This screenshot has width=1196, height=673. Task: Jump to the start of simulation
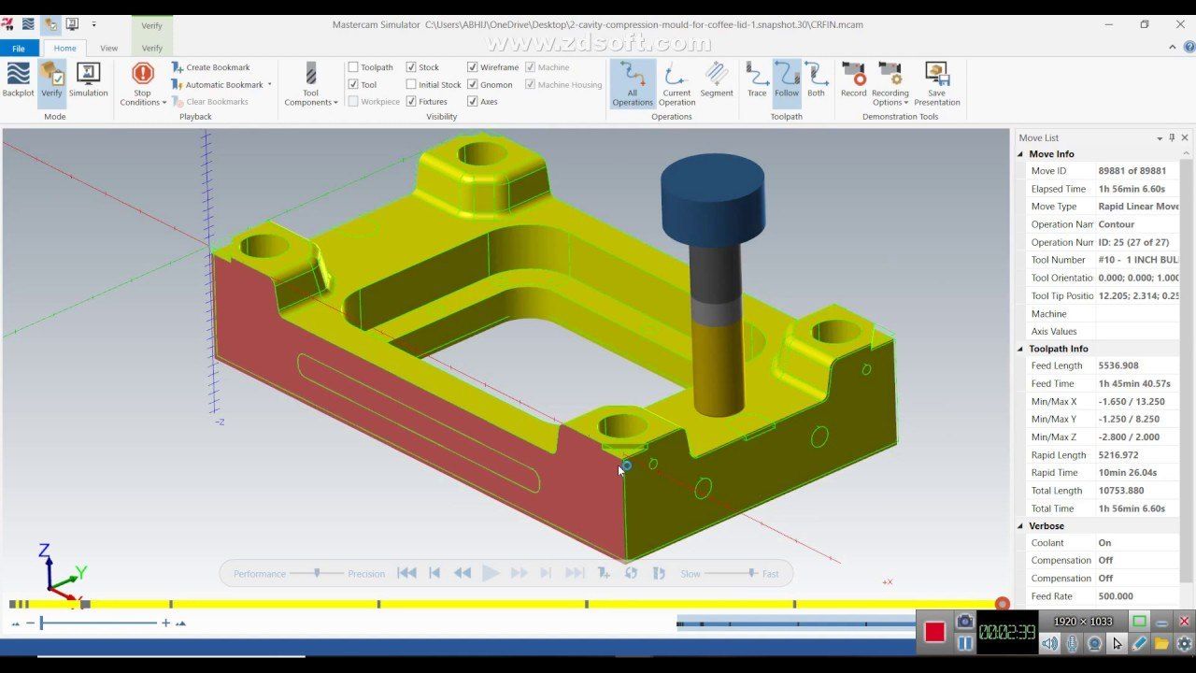[x=406, y=573]
